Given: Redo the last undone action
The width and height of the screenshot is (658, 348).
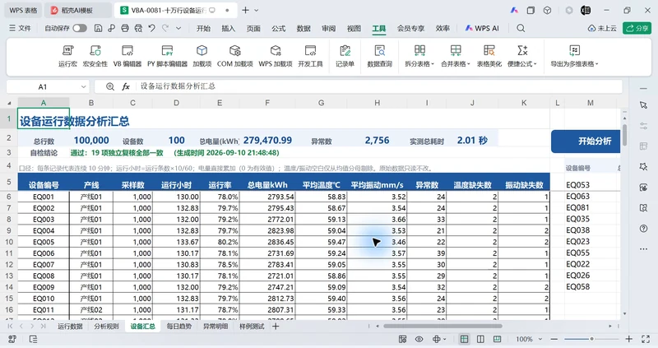Looking at the screenshot, I should click(165, 28).
